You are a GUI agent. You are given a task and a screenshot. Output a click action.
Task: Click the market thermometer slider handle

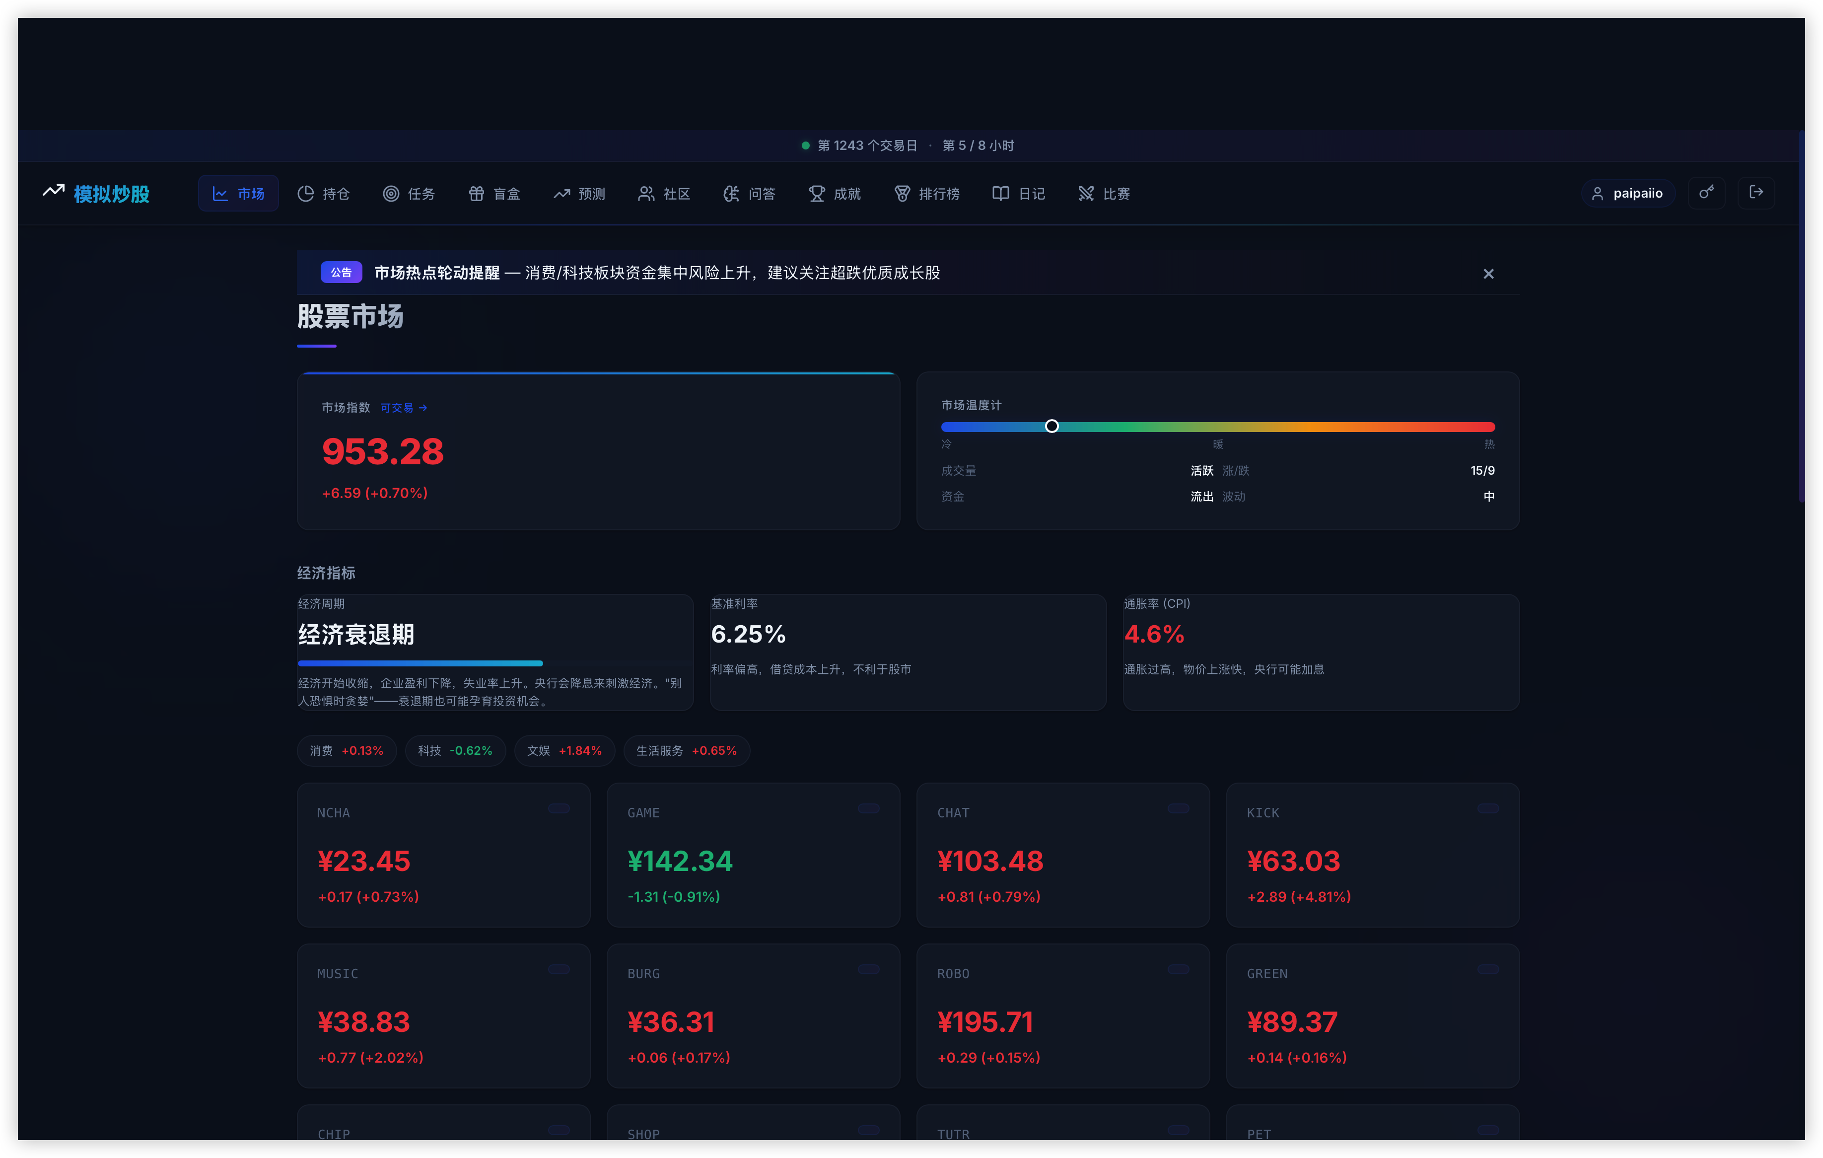pos(1052,427)
